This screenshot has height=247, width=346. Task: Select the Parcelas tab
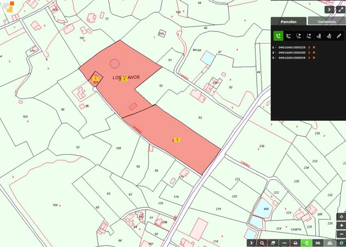pyautogui.click(x=288, y=22)
